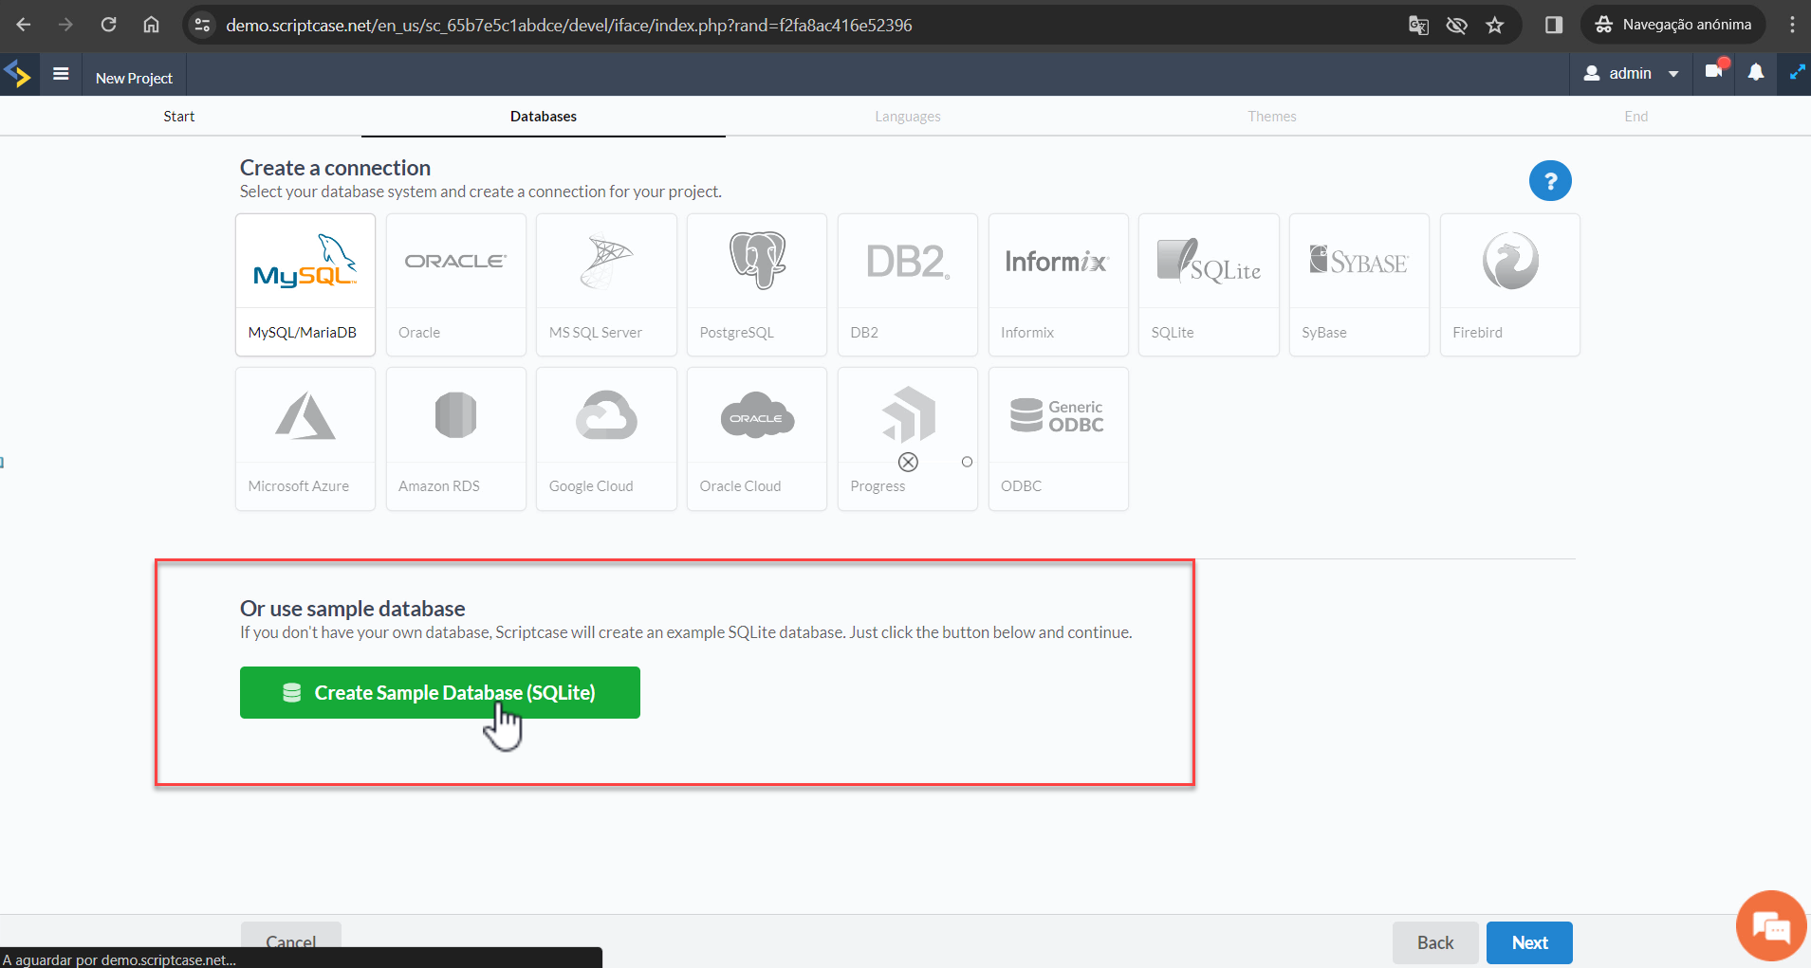Choose the Generic ODBC card
1811x968 pixels.
click(x=1059, y=439)
